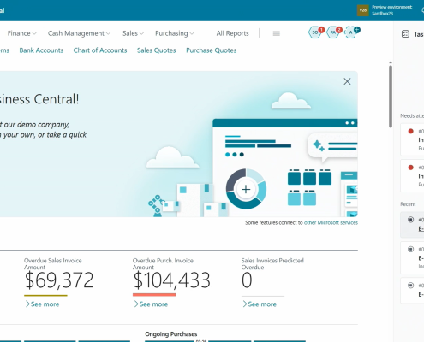Open Chart of Accounts link
424x342 pixels.
(100, 50)
